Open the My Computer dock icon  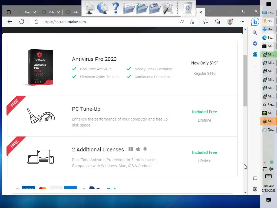pos(90,8)
